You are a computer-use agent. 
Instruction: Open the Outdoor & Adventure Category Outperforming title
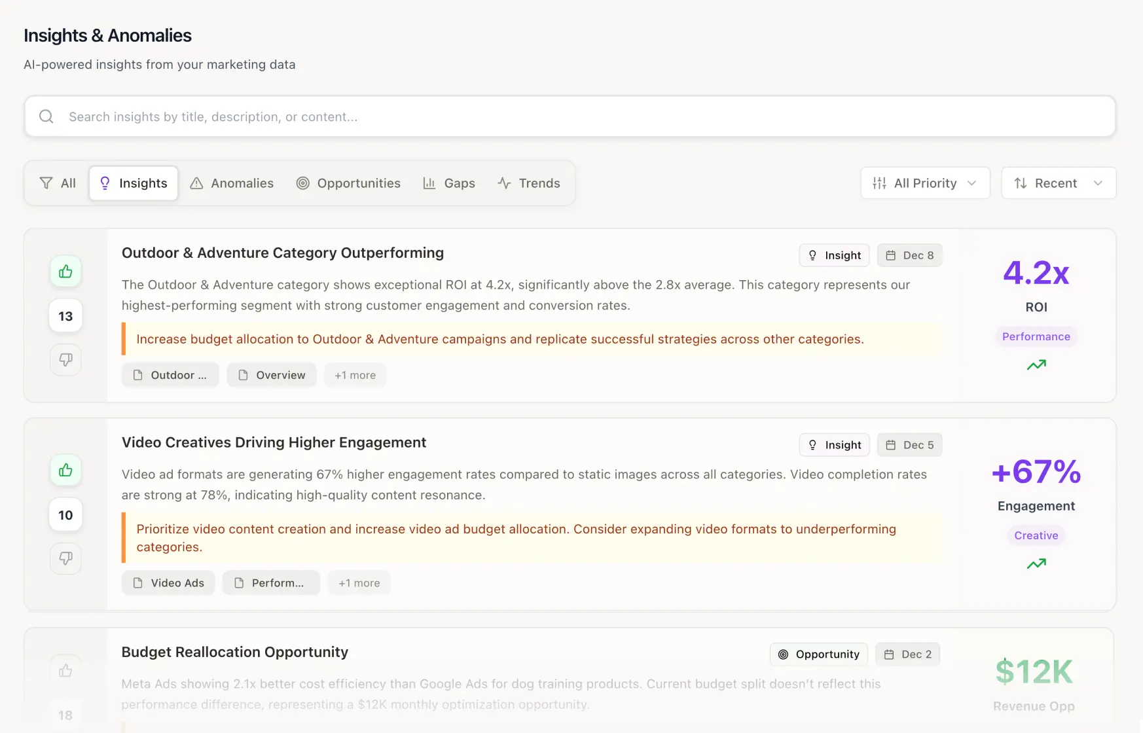pyautogui.click(x=283, y=253)
